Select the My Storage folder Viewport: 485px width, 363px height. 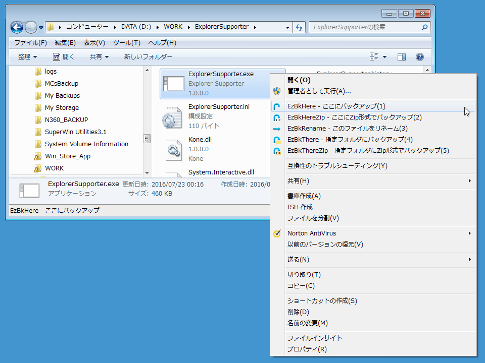pyautogui.click(x=62, y=107)
